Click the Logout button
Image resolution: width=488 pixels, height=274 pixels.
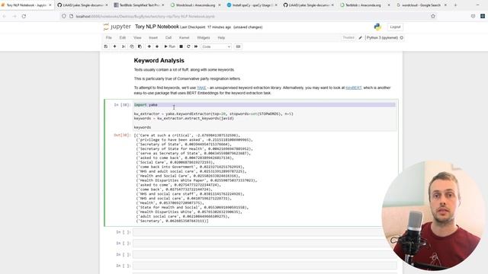395,27
